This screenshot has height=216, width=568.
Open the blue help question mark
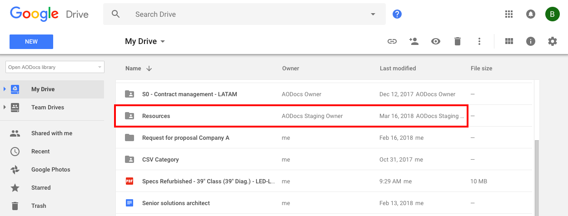397,14
